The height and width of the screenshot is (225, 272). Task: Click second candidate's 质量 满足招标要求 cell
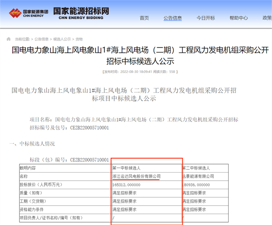pos(206,193)
